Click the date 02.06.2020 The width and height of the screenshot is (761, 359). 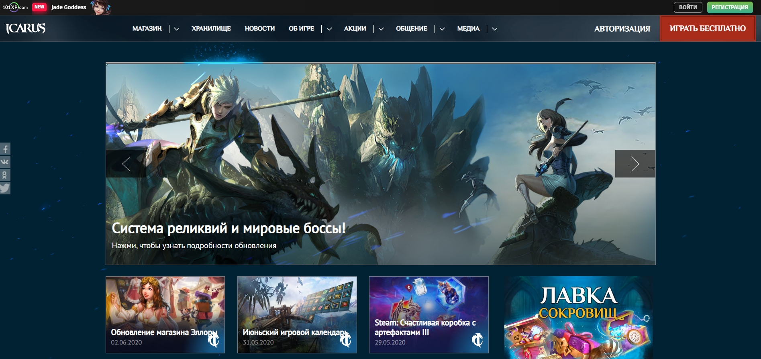click(x=126, y=343)
